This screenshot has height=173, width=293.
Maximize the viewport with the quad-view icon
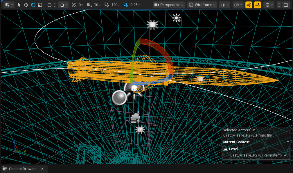(285, 5)
